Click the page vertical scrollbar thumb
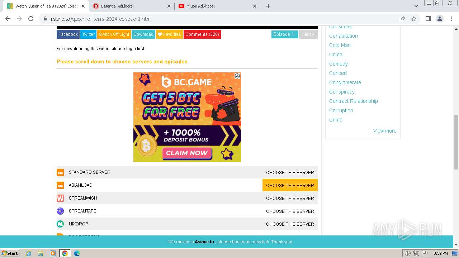Screen dimensions: 459x258 456,142
